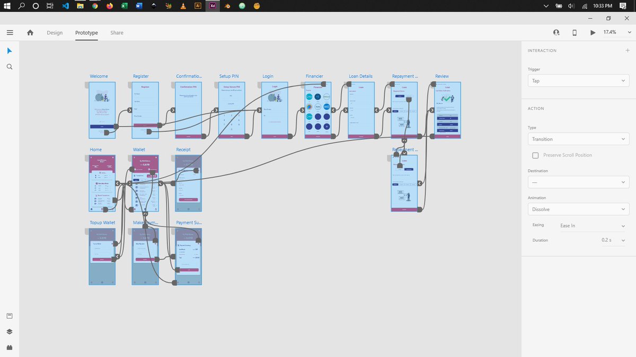
Task: Click the Windows Start button
Action: [7, 6]
